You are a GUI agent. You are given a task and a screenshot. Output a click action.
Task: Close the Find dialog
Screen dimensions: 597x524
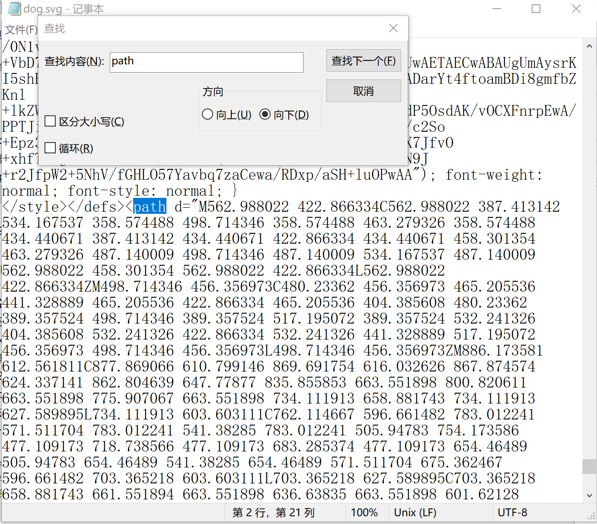[393, 28]
